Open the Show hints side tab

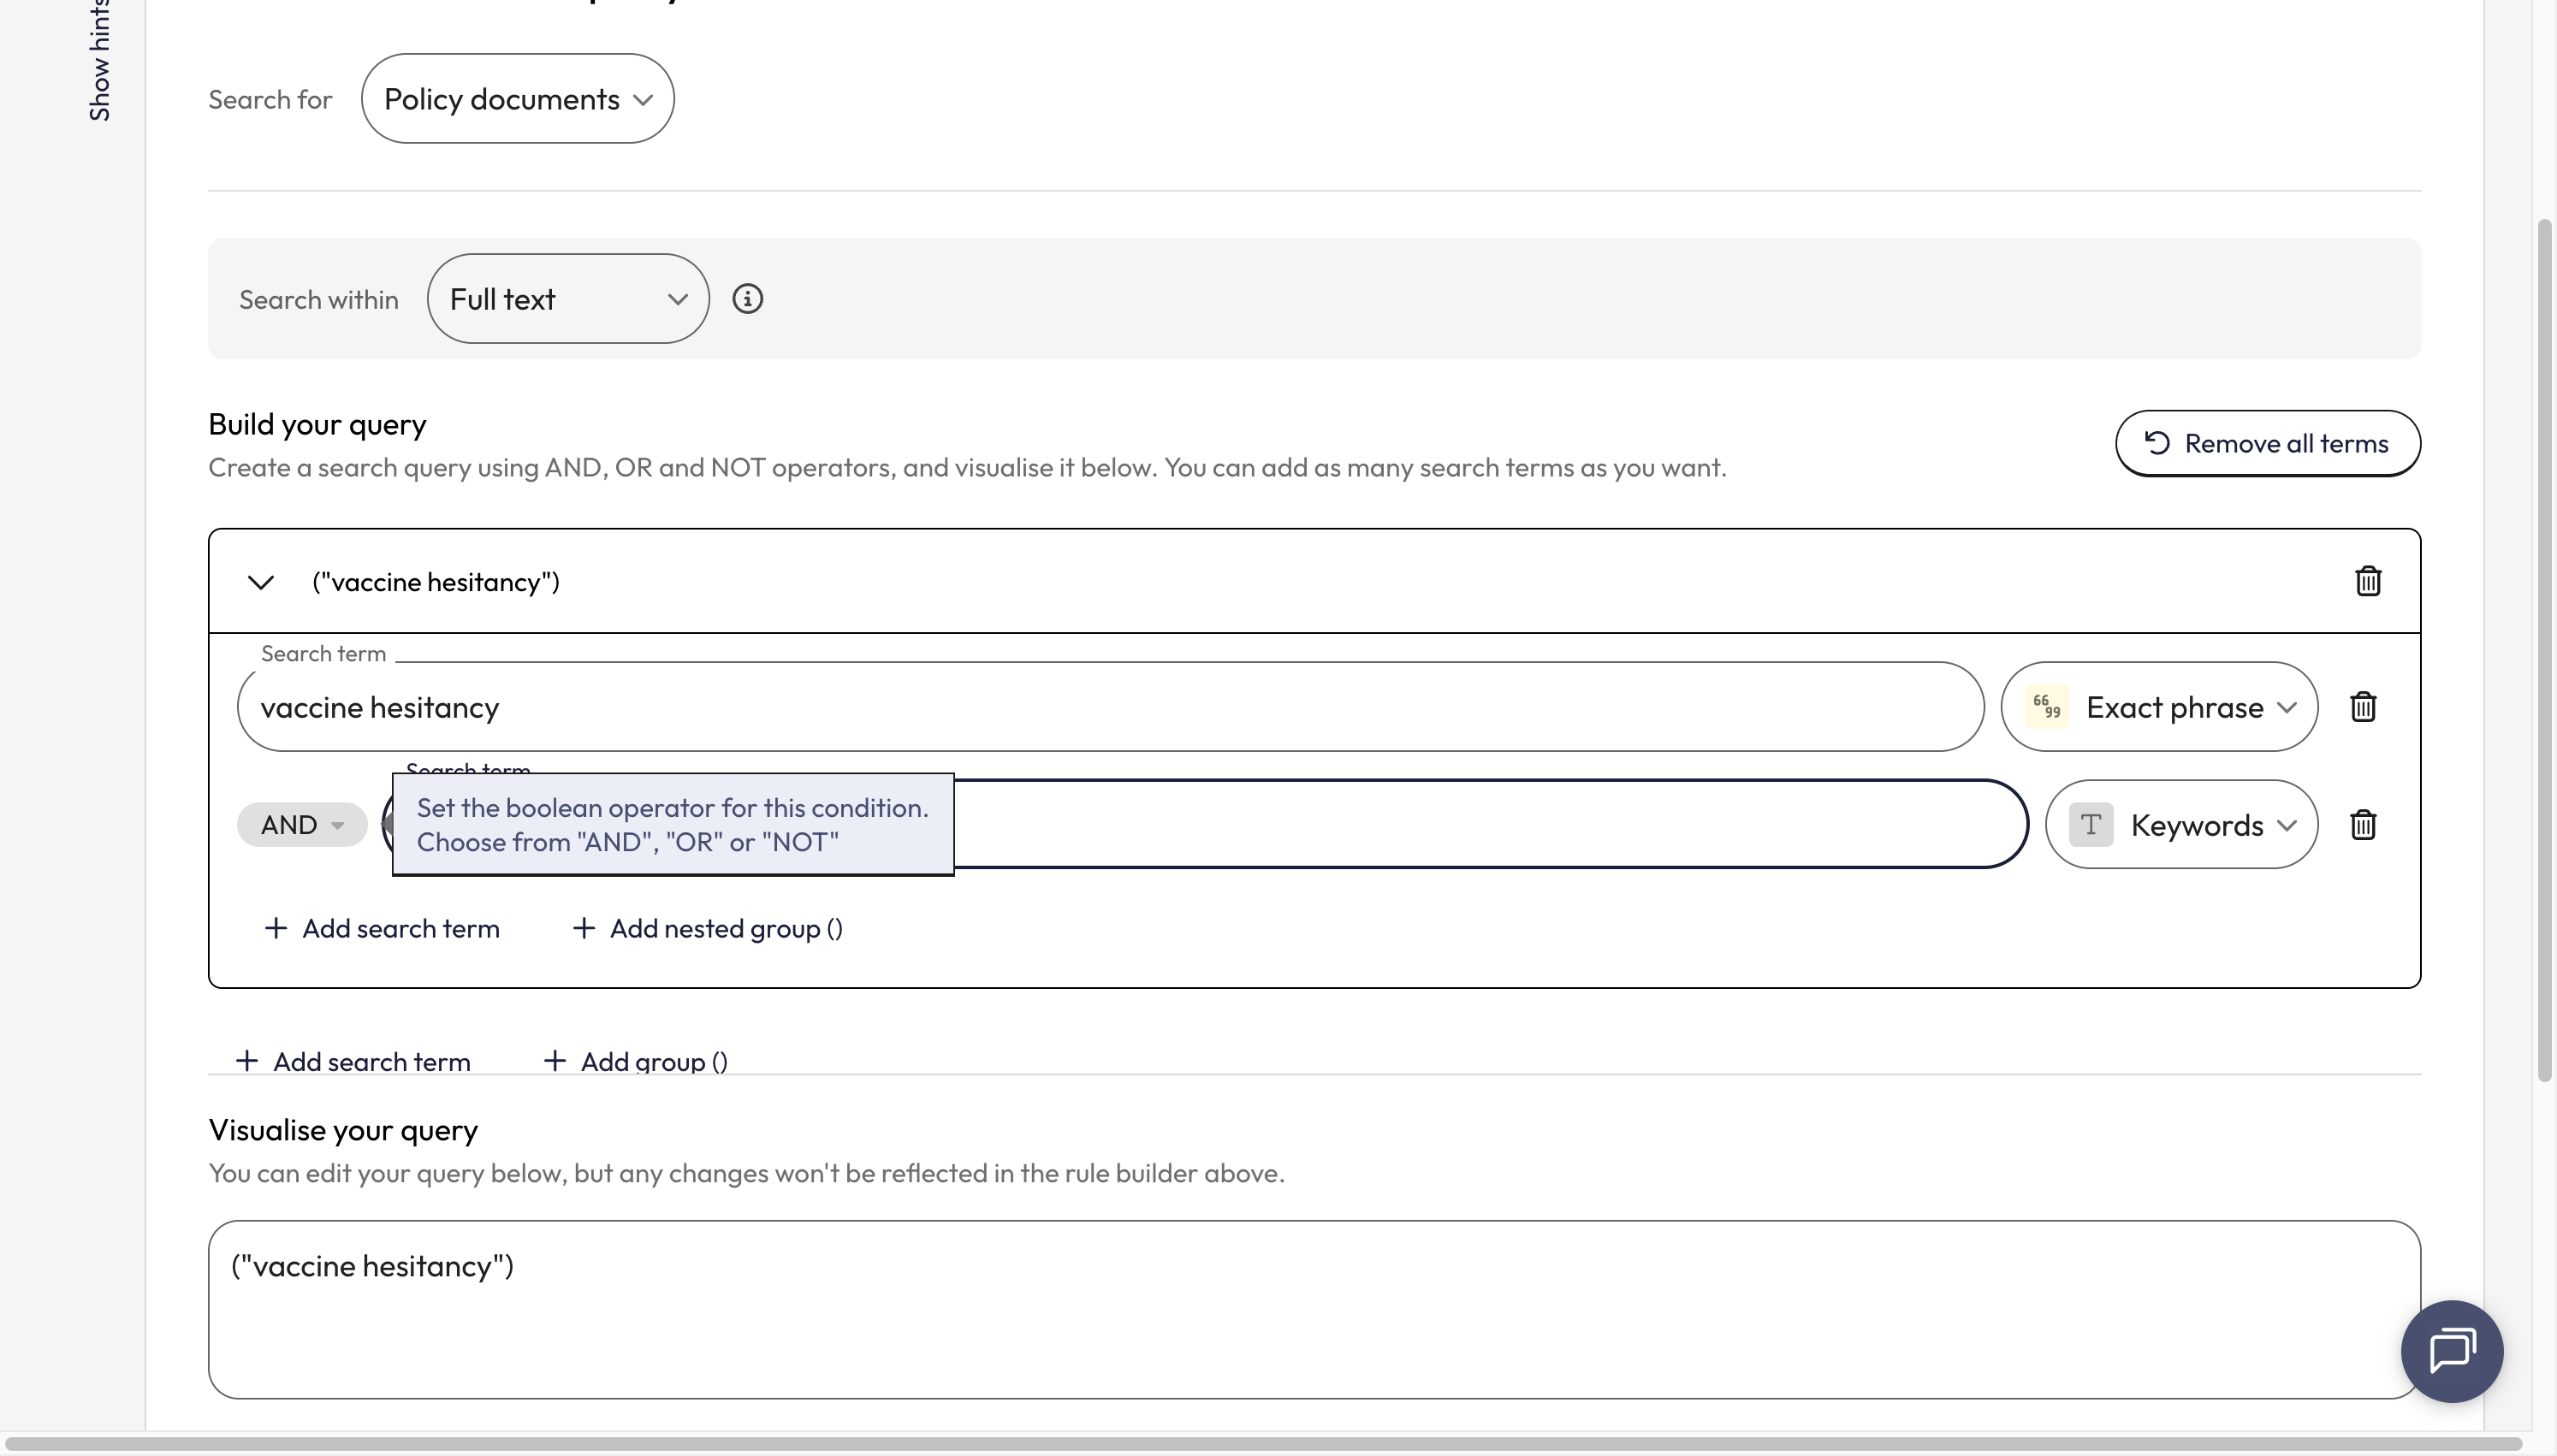coord(99,60)
